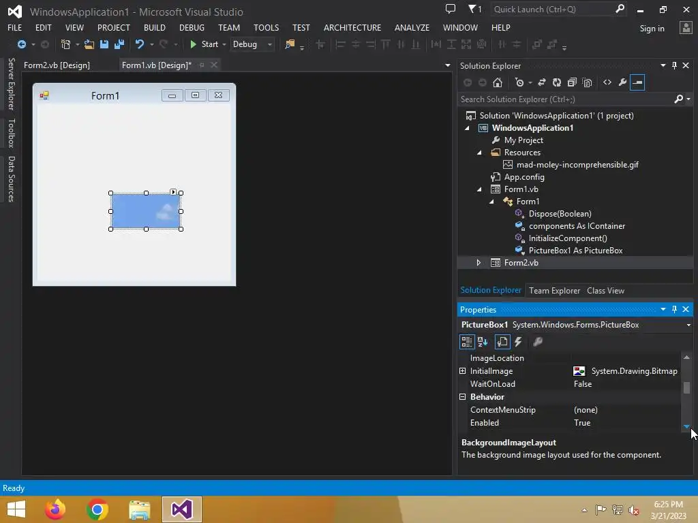
Task: Open the ARCHITECTURE menu
Action: pyautogui.click(x=352, y=27)
